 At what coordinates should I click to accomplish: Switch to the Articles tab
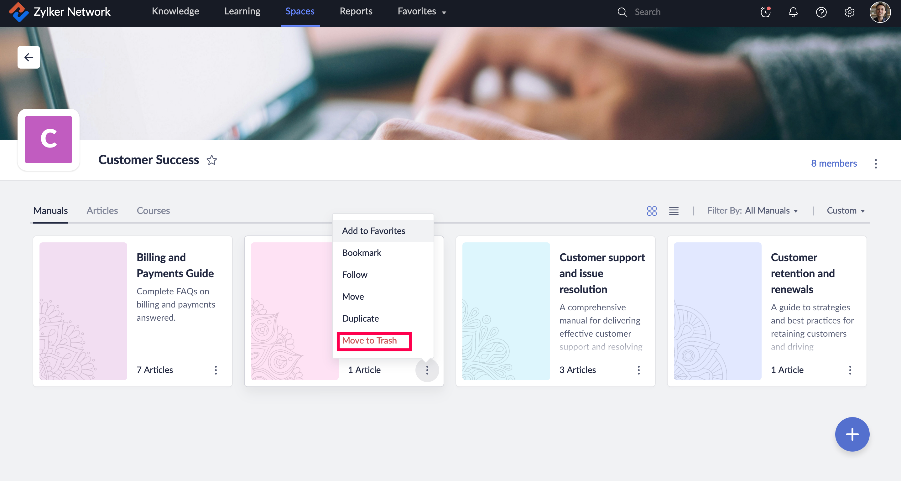point(102,211)
